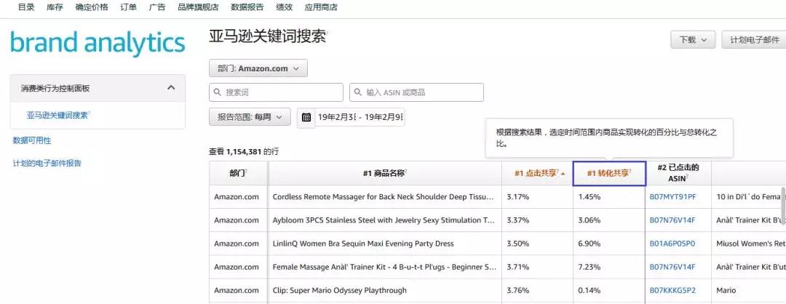Open ASIN link B07MYT91PF
The height and width of the screenshot is (304, 786).
pyautogui.click(x=672, y=197)
